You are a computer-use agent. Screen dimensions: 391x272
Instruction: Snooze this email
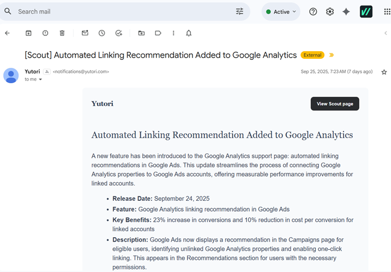pos(102,33)
